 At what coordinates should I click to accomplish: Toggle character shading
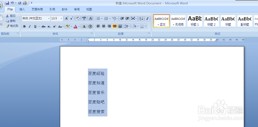pyautogui.click(x=84, y=26)
